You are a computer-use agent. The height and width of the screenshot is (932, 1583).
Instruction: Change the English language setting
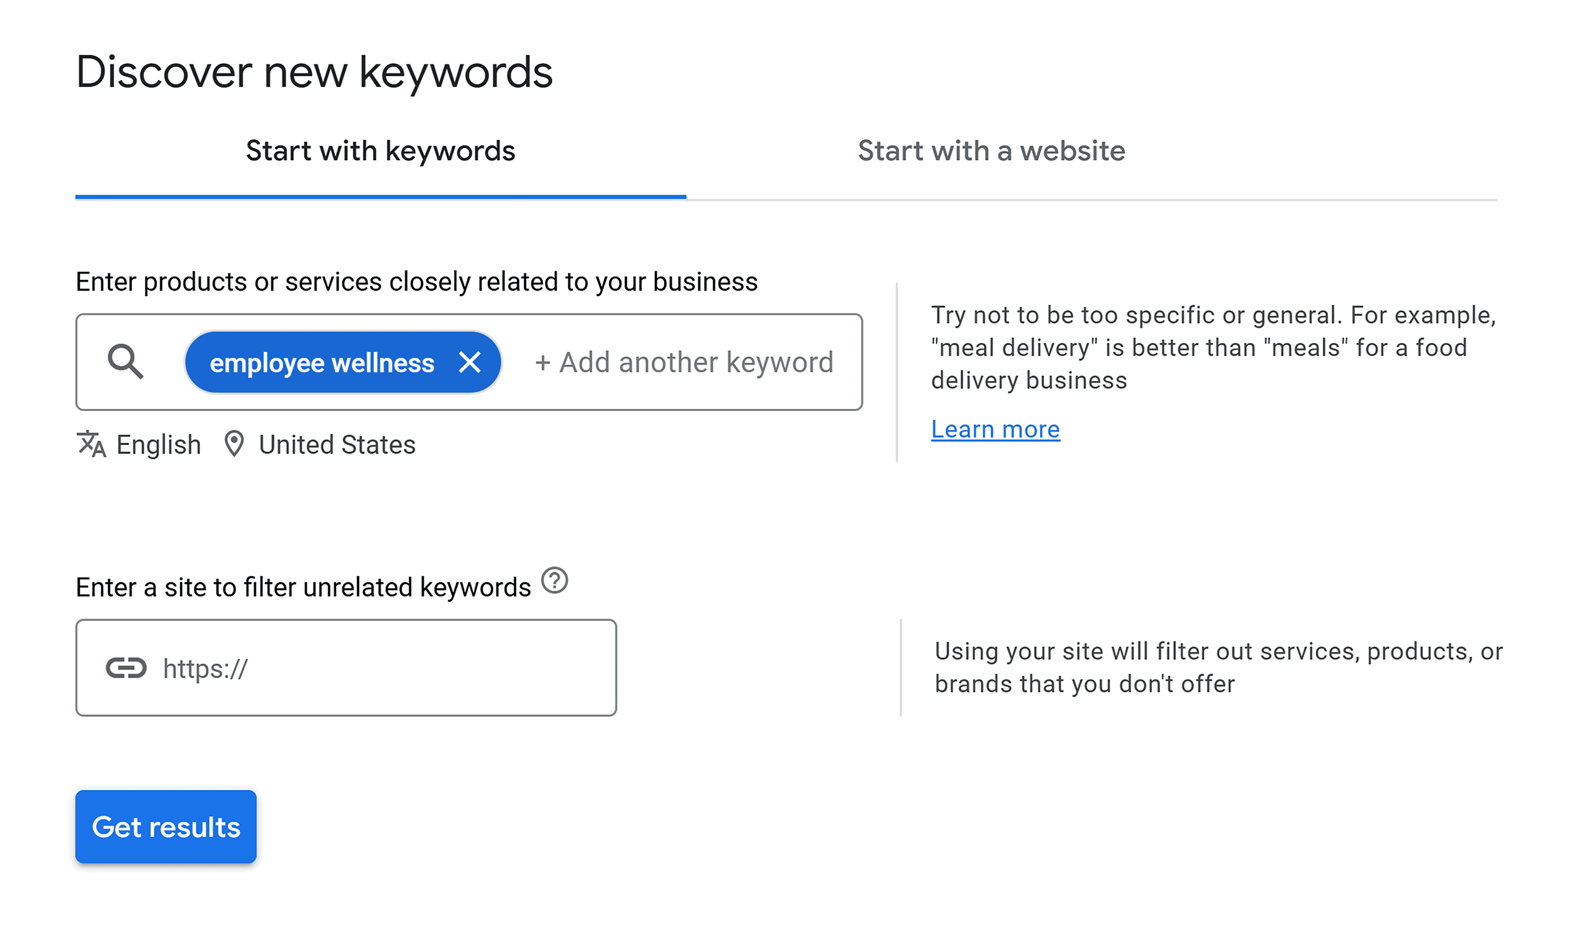tap(158, 444)
